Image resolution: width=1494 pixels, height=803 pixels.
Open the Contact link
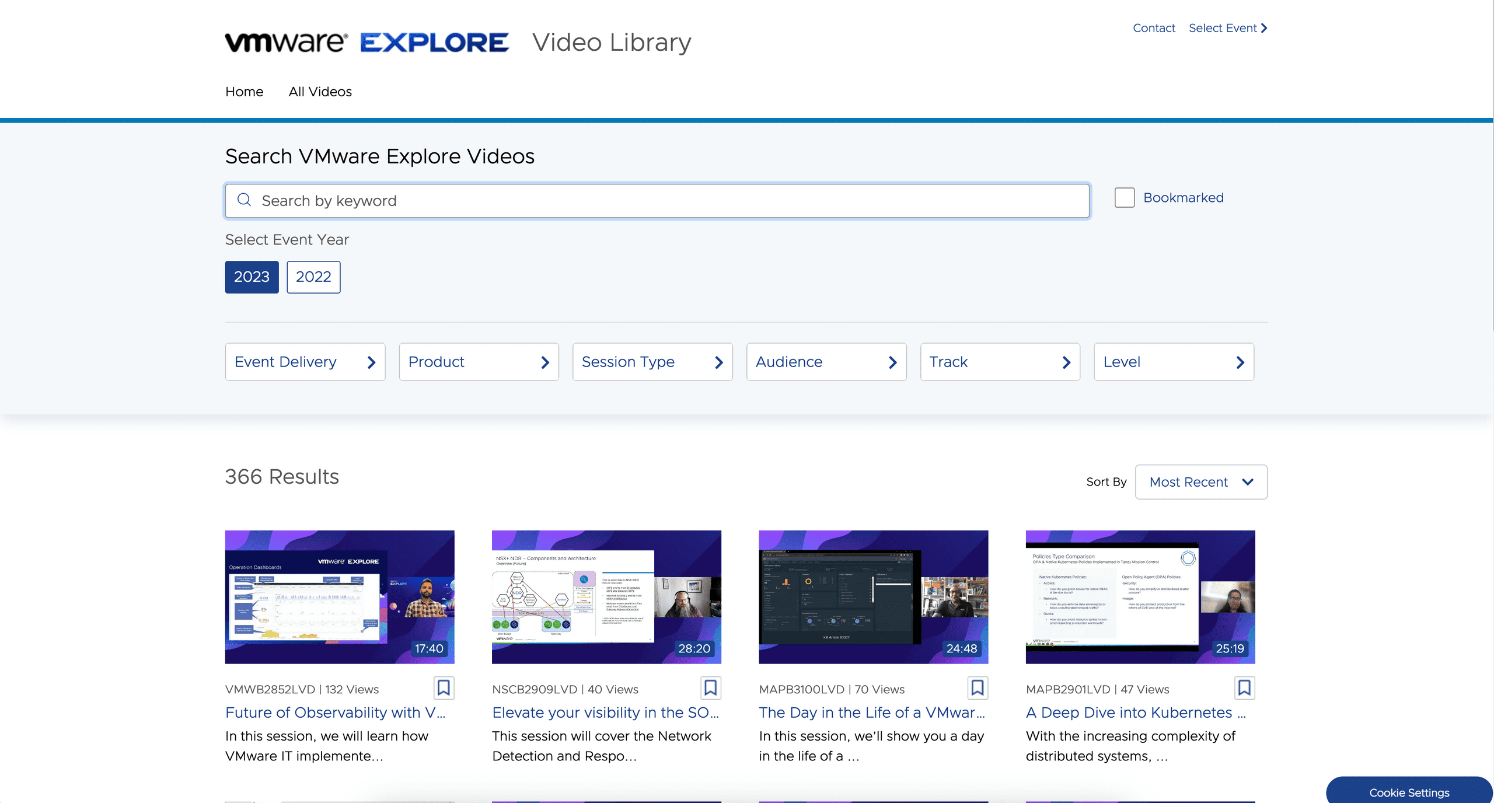[x=1153, y=27]
